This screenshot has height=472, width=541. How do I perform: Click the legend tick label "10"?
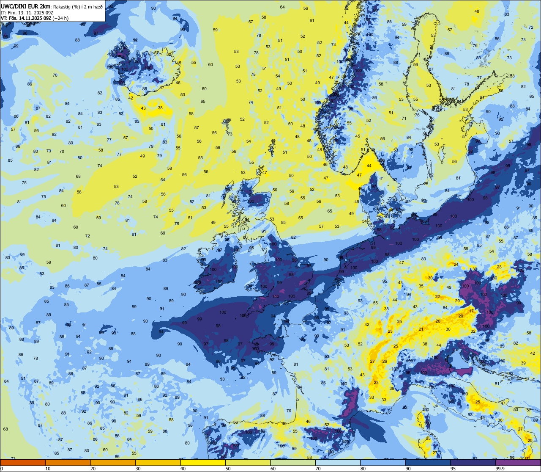point(48,469)
